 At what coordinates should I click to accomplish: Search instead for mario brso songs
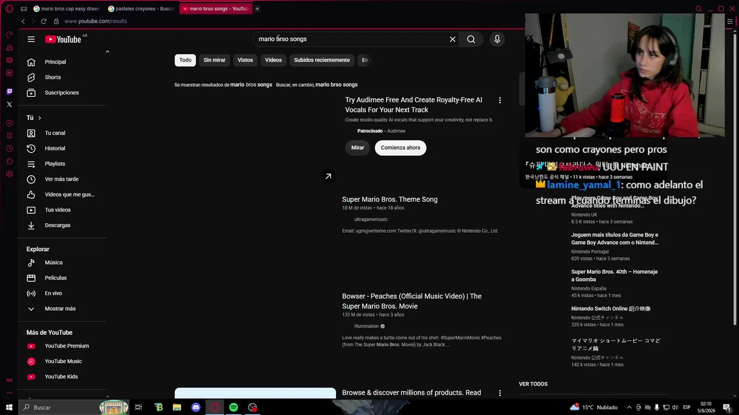tap(337, 85)
